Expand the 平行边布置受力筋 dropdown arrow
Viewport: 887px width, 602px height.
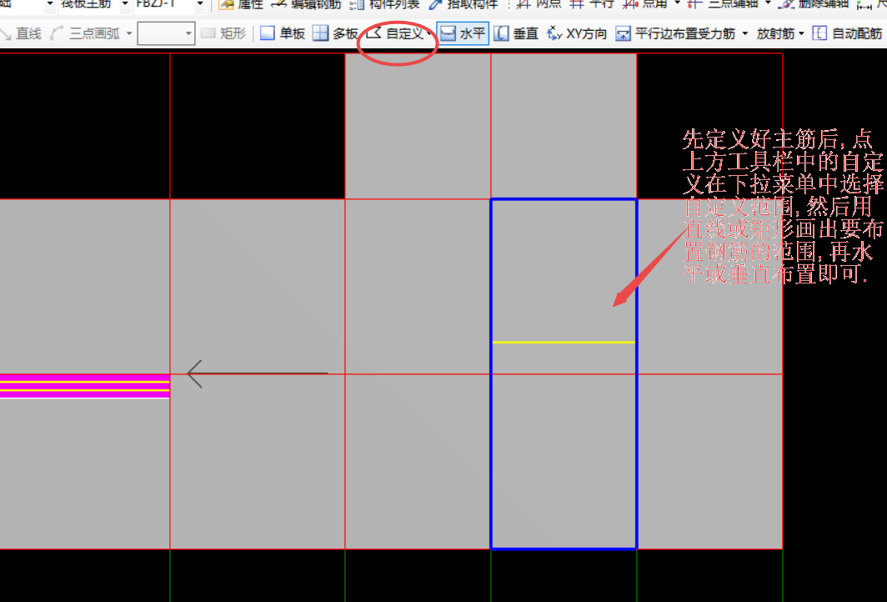tap(745, 34)
